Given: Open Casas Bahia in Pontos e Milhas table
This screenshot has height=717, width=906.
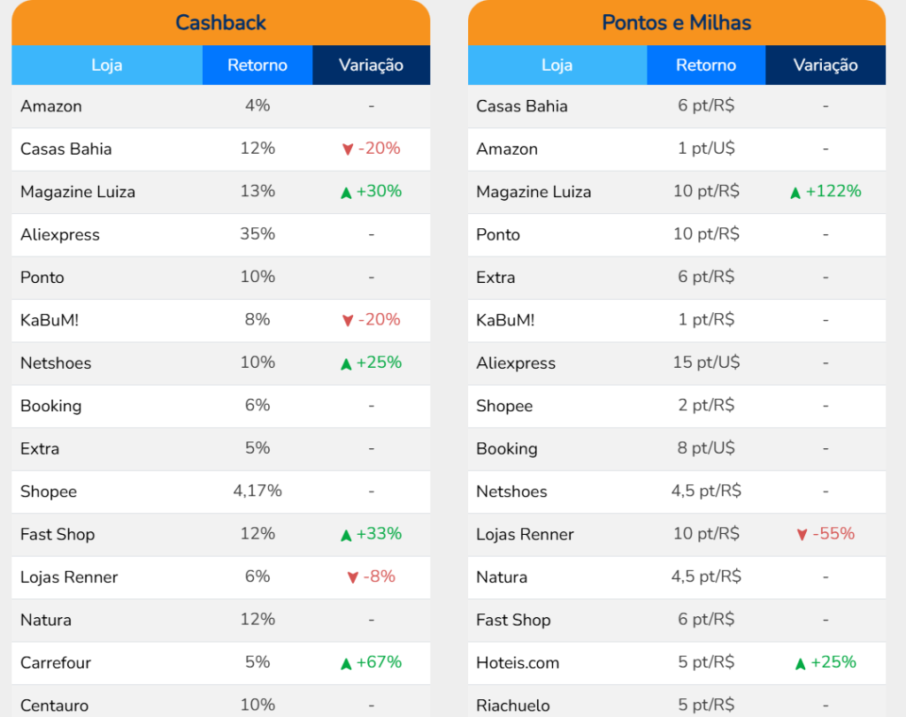Looking at the screenshot, I should (x=522, y=106).
